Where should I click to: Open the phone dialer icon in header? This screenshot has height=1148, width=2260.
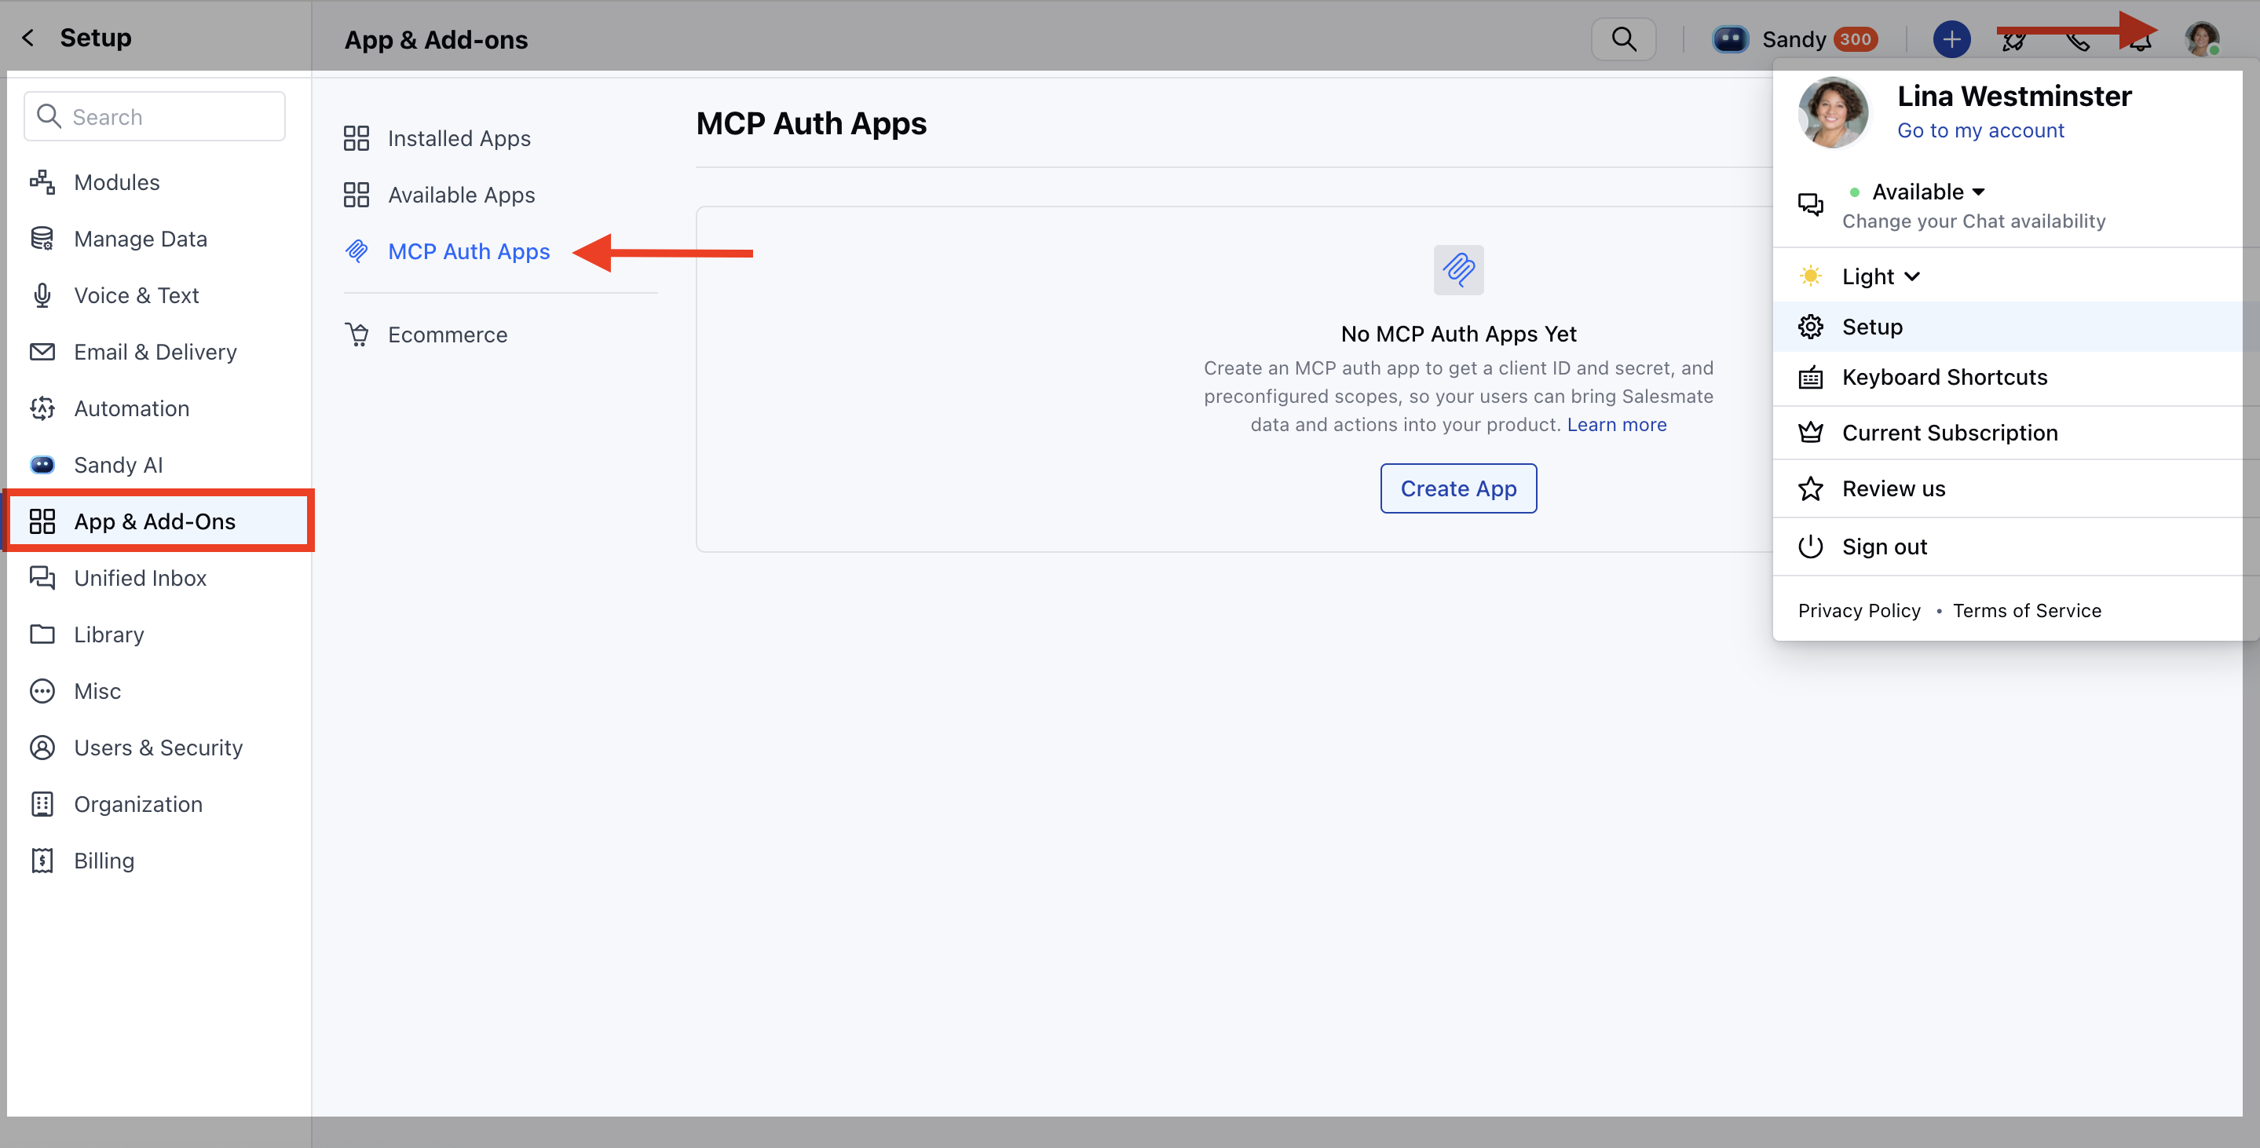(2078, 39)
